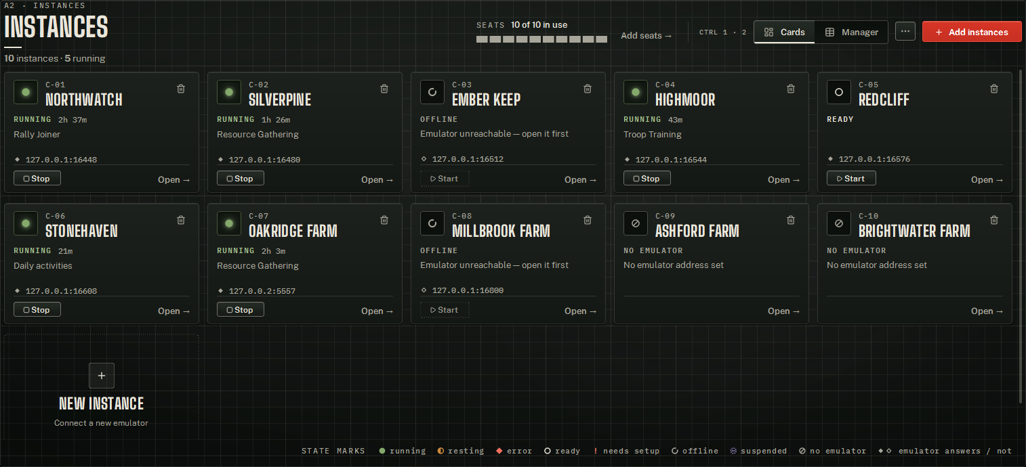Click Ember Keep offline status icon
This screenshot has width=1026, height=467.
(x=432, y=92)
